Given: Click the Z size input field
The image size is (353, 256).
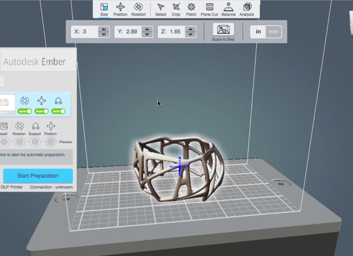Looking at the screenshot, I should (x=171, y=31).
